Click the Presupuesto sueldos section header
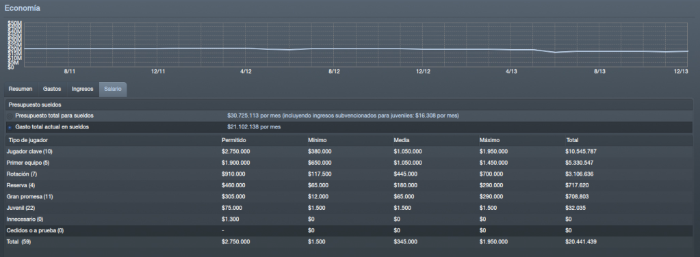This screenshot has height=257, width=700. [x=31, y=105]
